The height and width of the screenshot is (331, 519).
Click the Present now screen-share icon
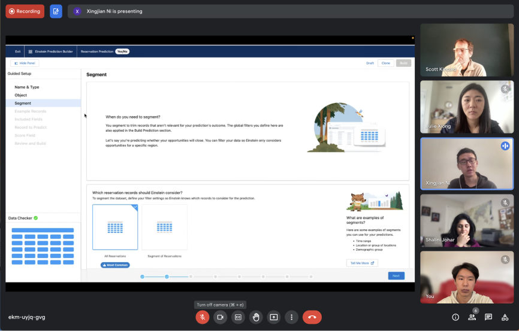pyautogui.click(x=274, y=317)
